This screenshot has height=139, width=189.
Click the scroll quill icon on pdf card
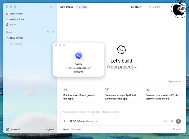pos(107,90)
